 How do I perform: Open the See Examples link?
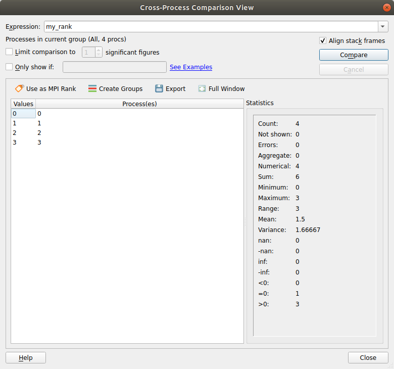[x=191, y=67]
